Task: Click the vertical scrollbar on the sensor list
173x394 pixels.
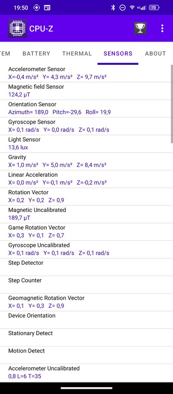Action: 172,104
